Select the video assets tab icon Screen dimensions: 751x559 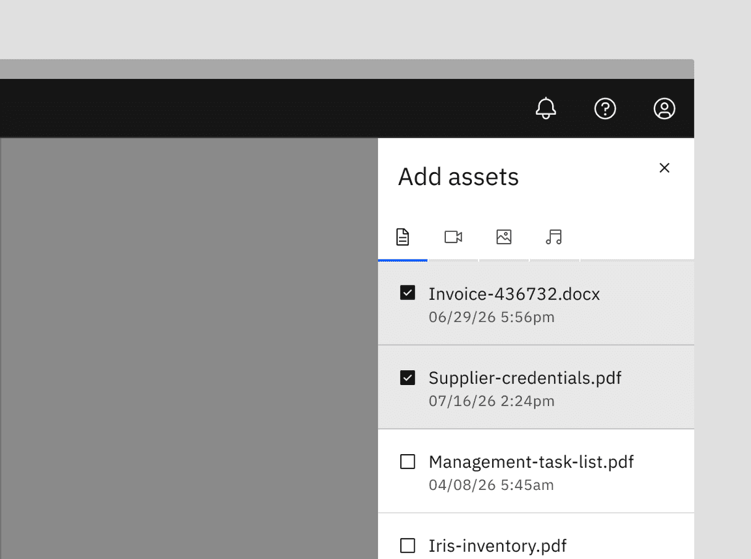(454, 237)
